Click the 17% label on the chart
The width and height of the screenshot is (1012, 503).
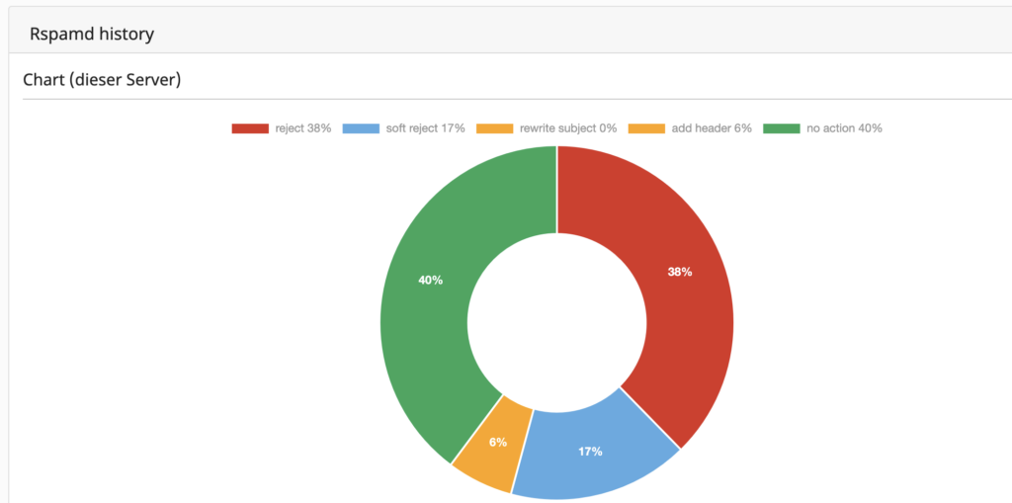590,452
